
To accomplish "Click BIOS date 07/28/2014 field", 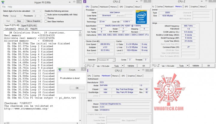I will coord(124,110).
